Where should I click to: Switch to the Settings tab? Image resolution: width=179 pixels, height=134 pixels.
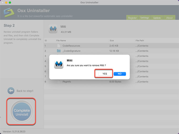point(145,18)
